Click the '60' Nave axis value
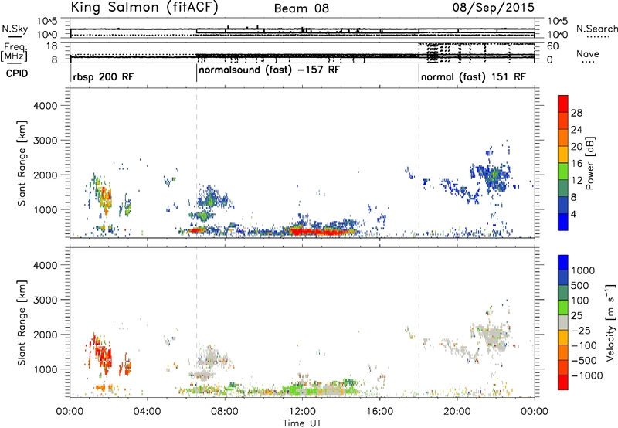 coord(552,46)
